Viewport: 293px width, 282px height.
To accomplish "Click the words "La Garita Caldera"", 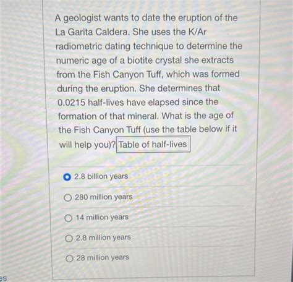I will pos(91,32).
